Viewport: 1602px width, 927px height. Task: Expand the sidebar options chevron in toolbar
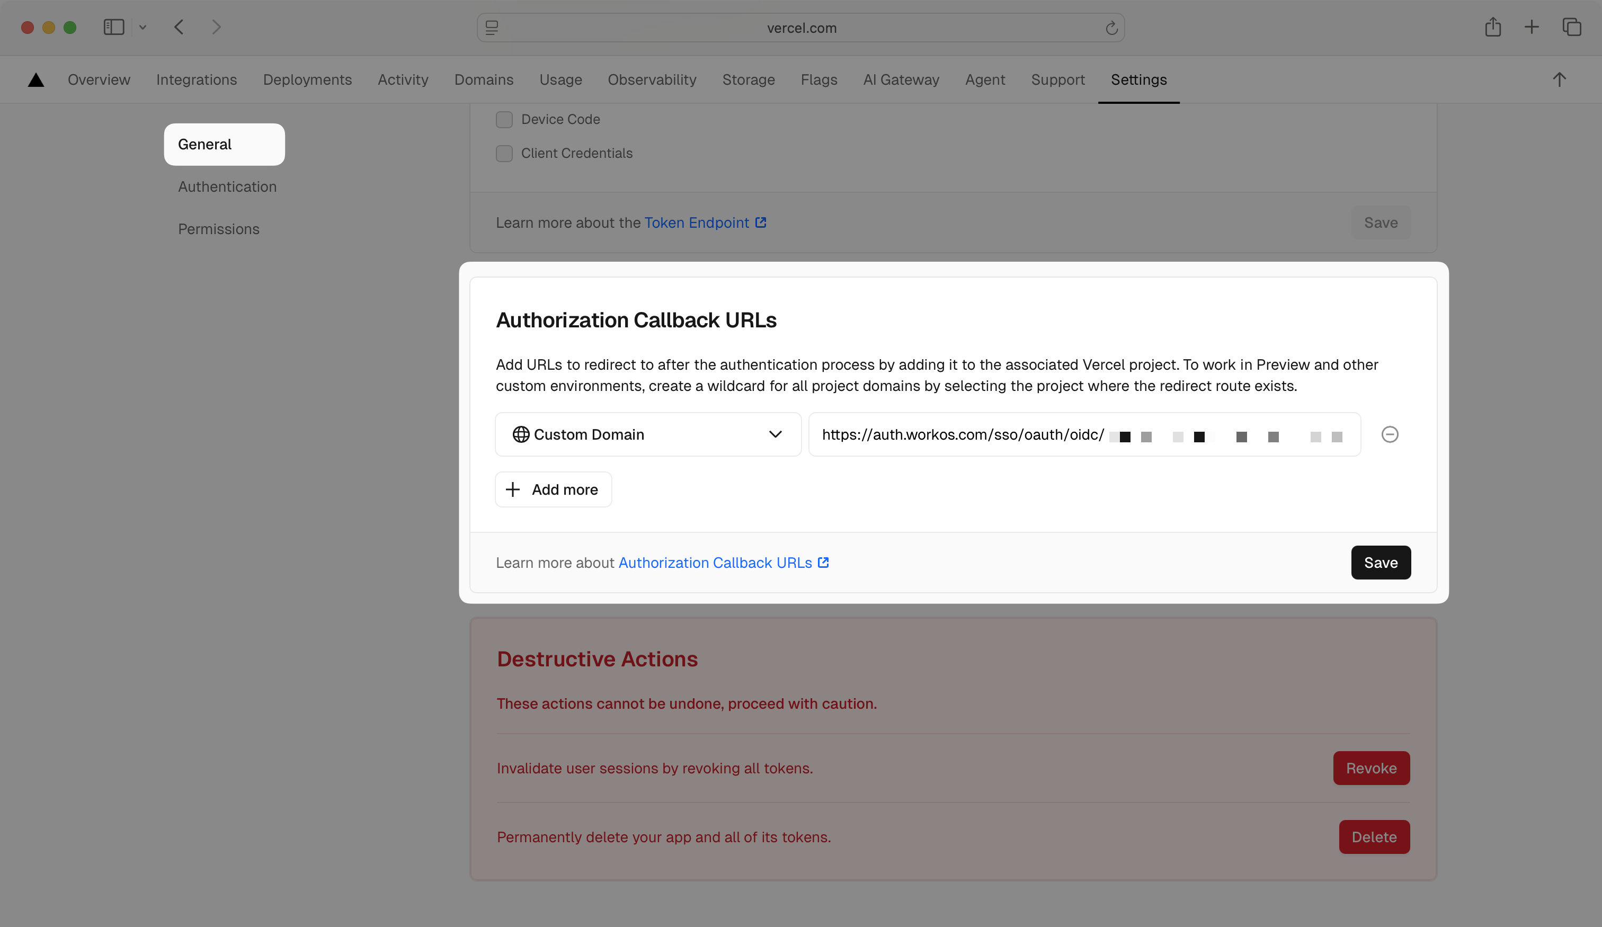(x=143, y=28)
